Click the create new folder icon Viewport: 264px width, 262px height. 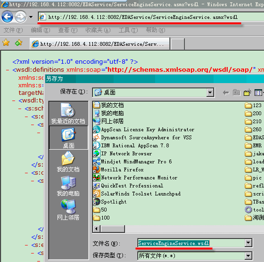[247, 93]
